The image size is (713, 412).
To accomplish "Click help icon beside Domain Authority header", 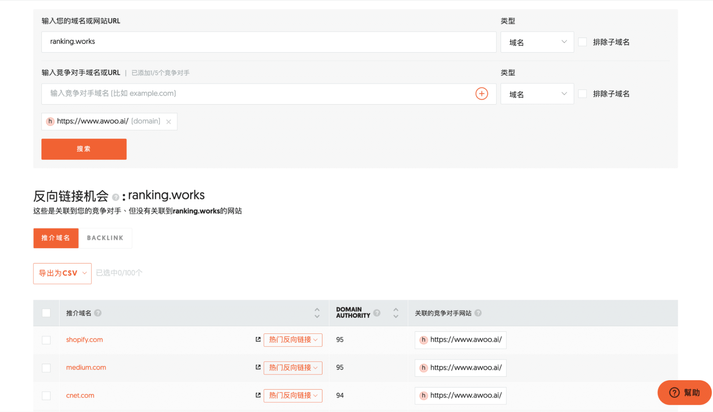I will 377,313.
